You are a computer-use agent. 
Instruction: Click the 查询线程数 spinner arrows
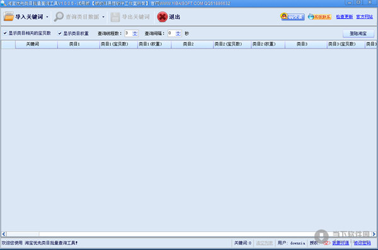point(135,33)
